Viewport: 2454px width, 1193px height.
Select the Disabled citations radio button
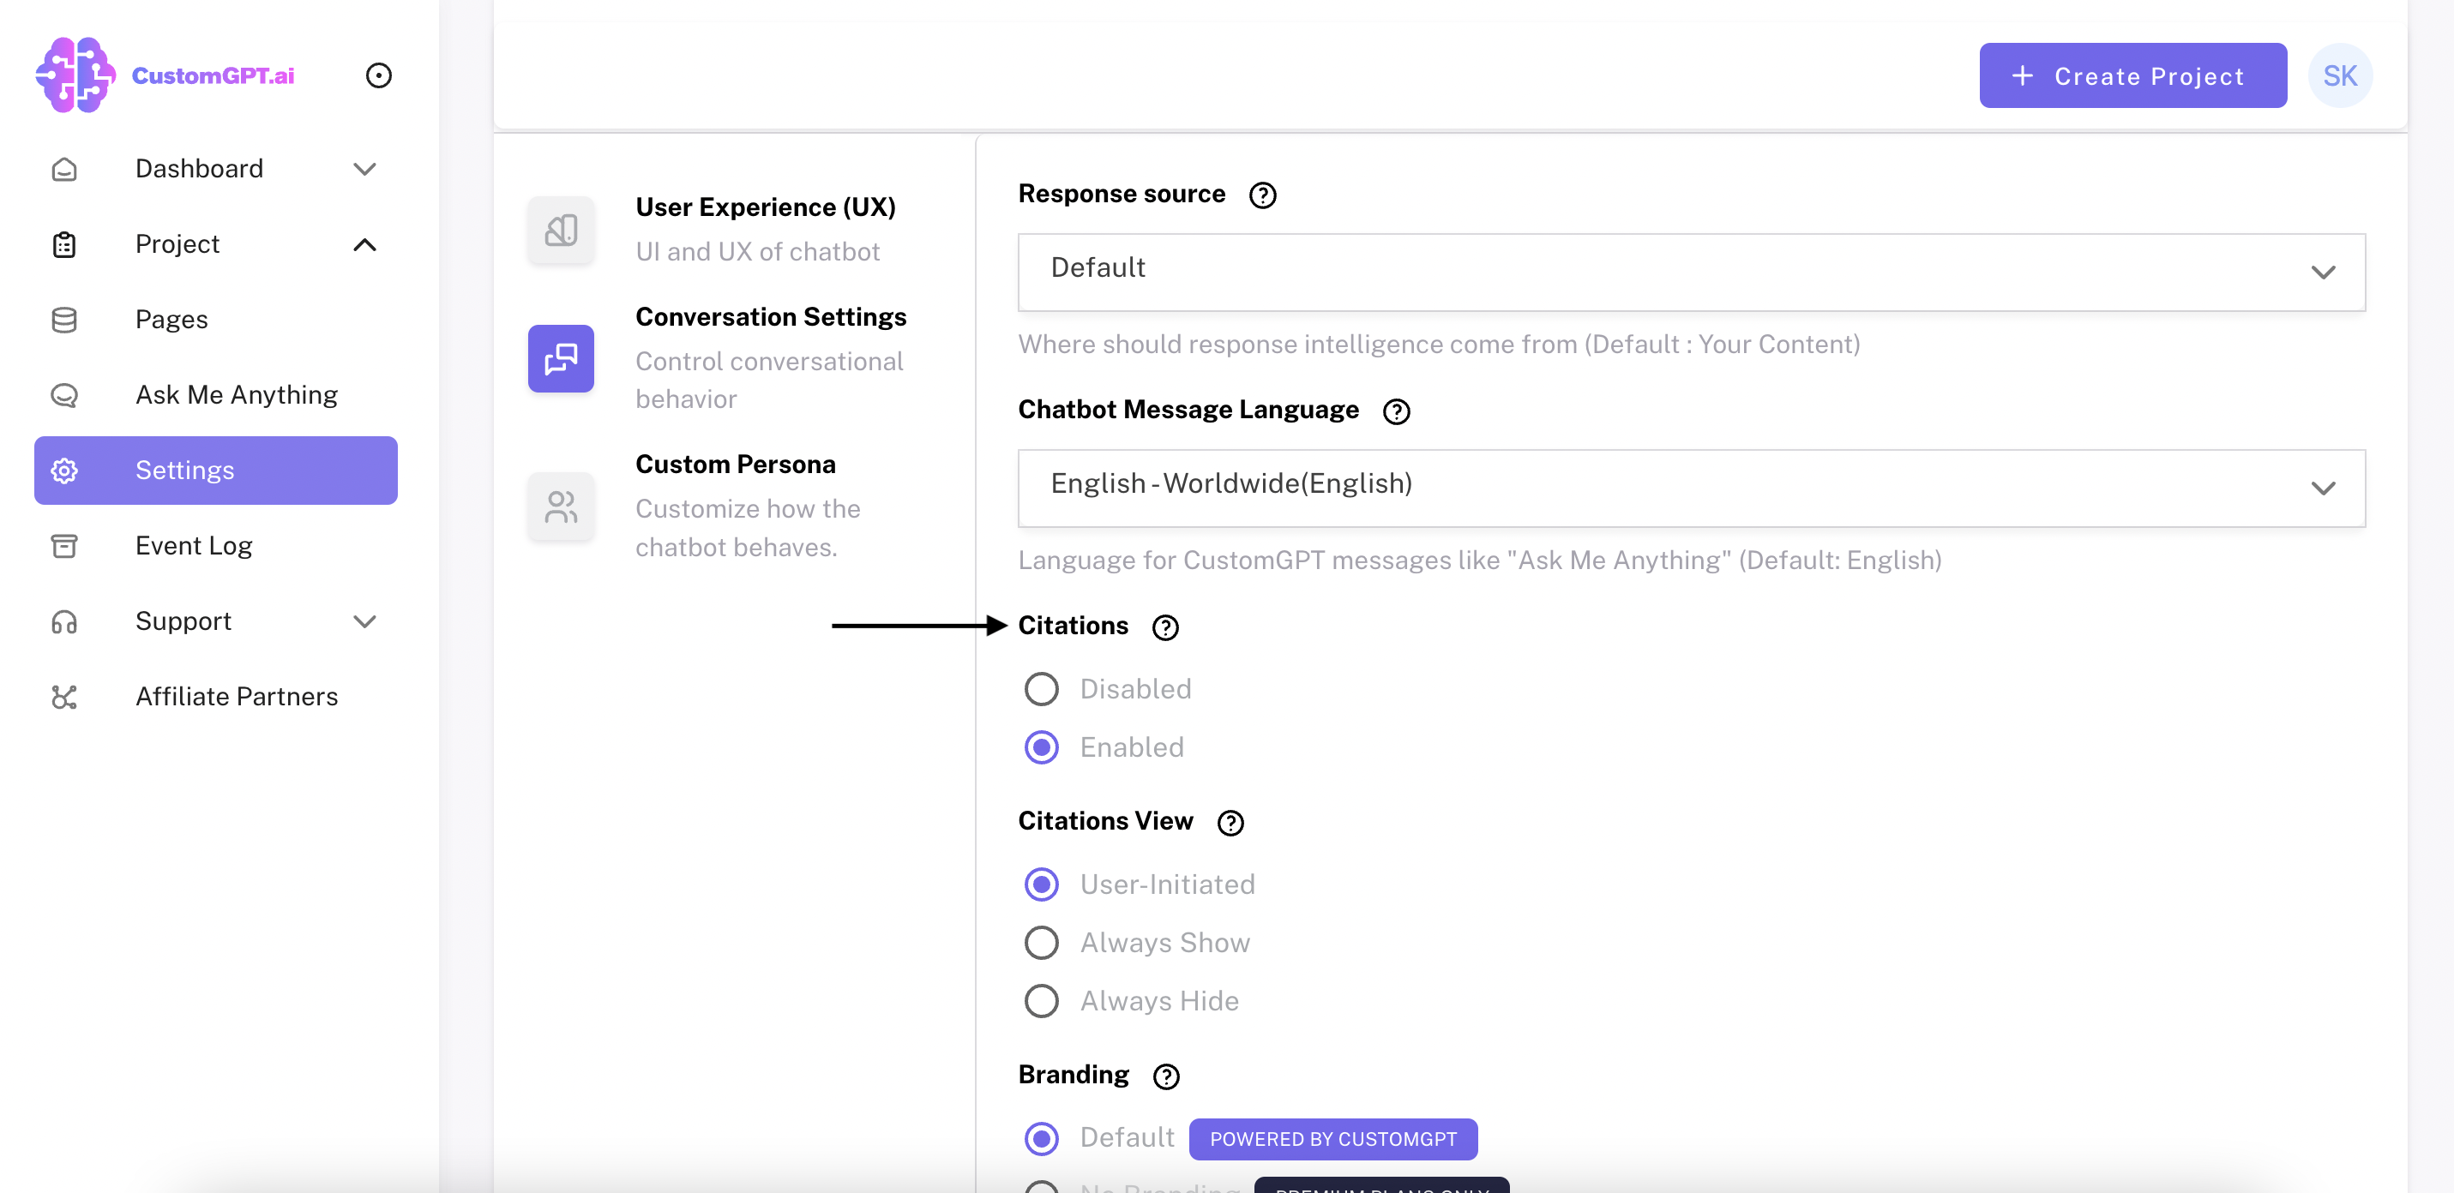(x=1041, y=688)
